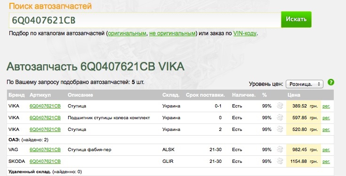Screen dimensions: 346x176
Task: Click the exchange arrows icon in 982.45 row
Action: [280, 149]
